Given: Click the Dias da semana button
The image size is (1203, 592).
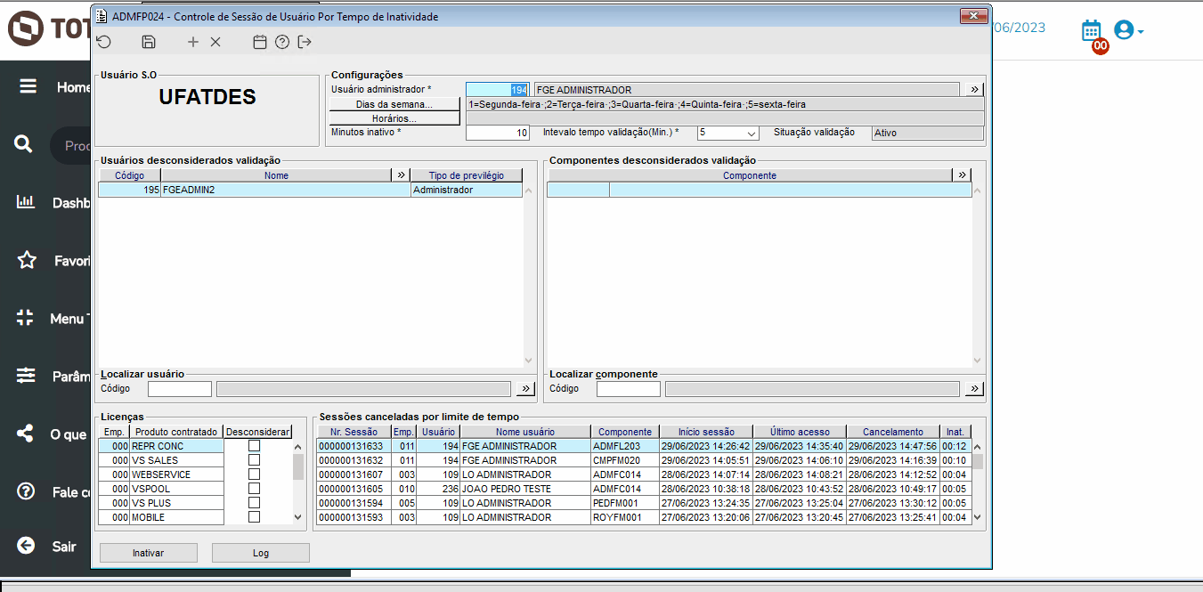Looking at the screenshot, I should (394, 104).
